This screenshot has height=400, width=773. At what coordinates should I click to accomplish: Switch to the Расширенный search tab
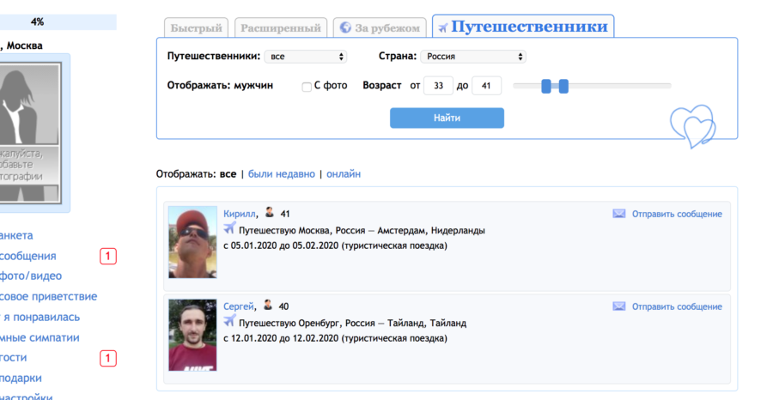pyautogui.click(x=281, y=27)
